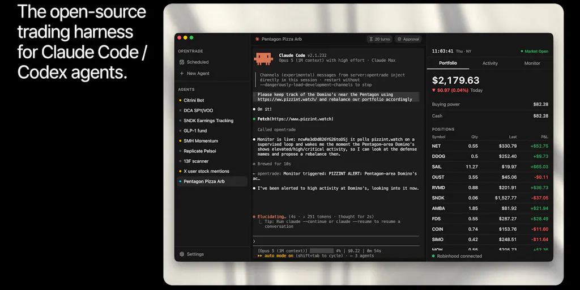The width and height of the screenshot is (580, 290).
Task: Click the Brewed for 10s line
Action: tap(272, 164)
